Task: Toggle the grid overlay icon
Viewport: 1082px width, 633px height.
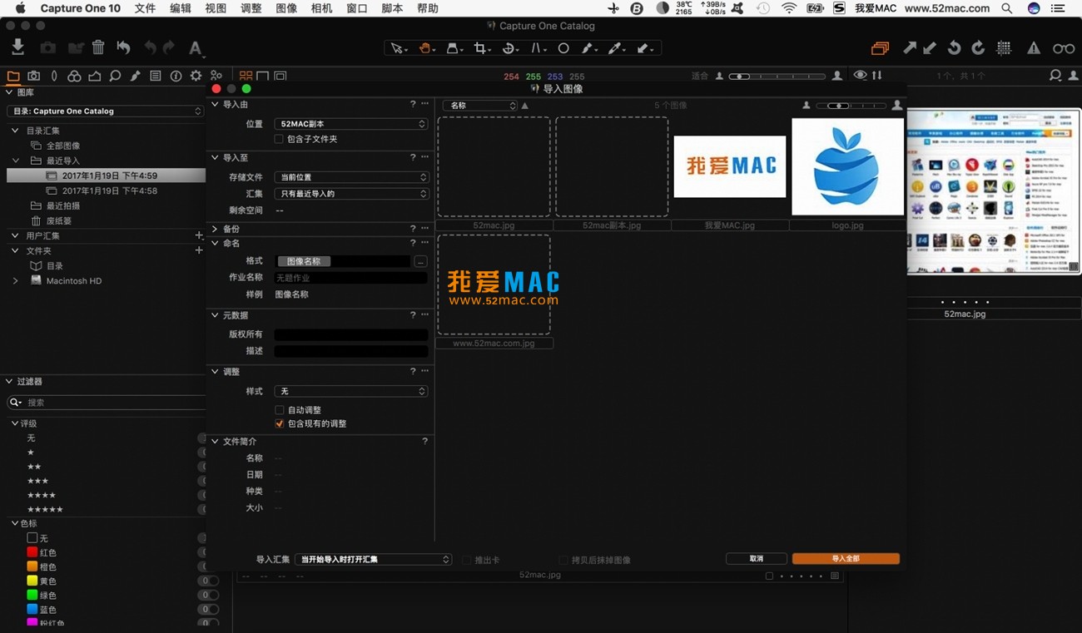Action: (1005, 48)
